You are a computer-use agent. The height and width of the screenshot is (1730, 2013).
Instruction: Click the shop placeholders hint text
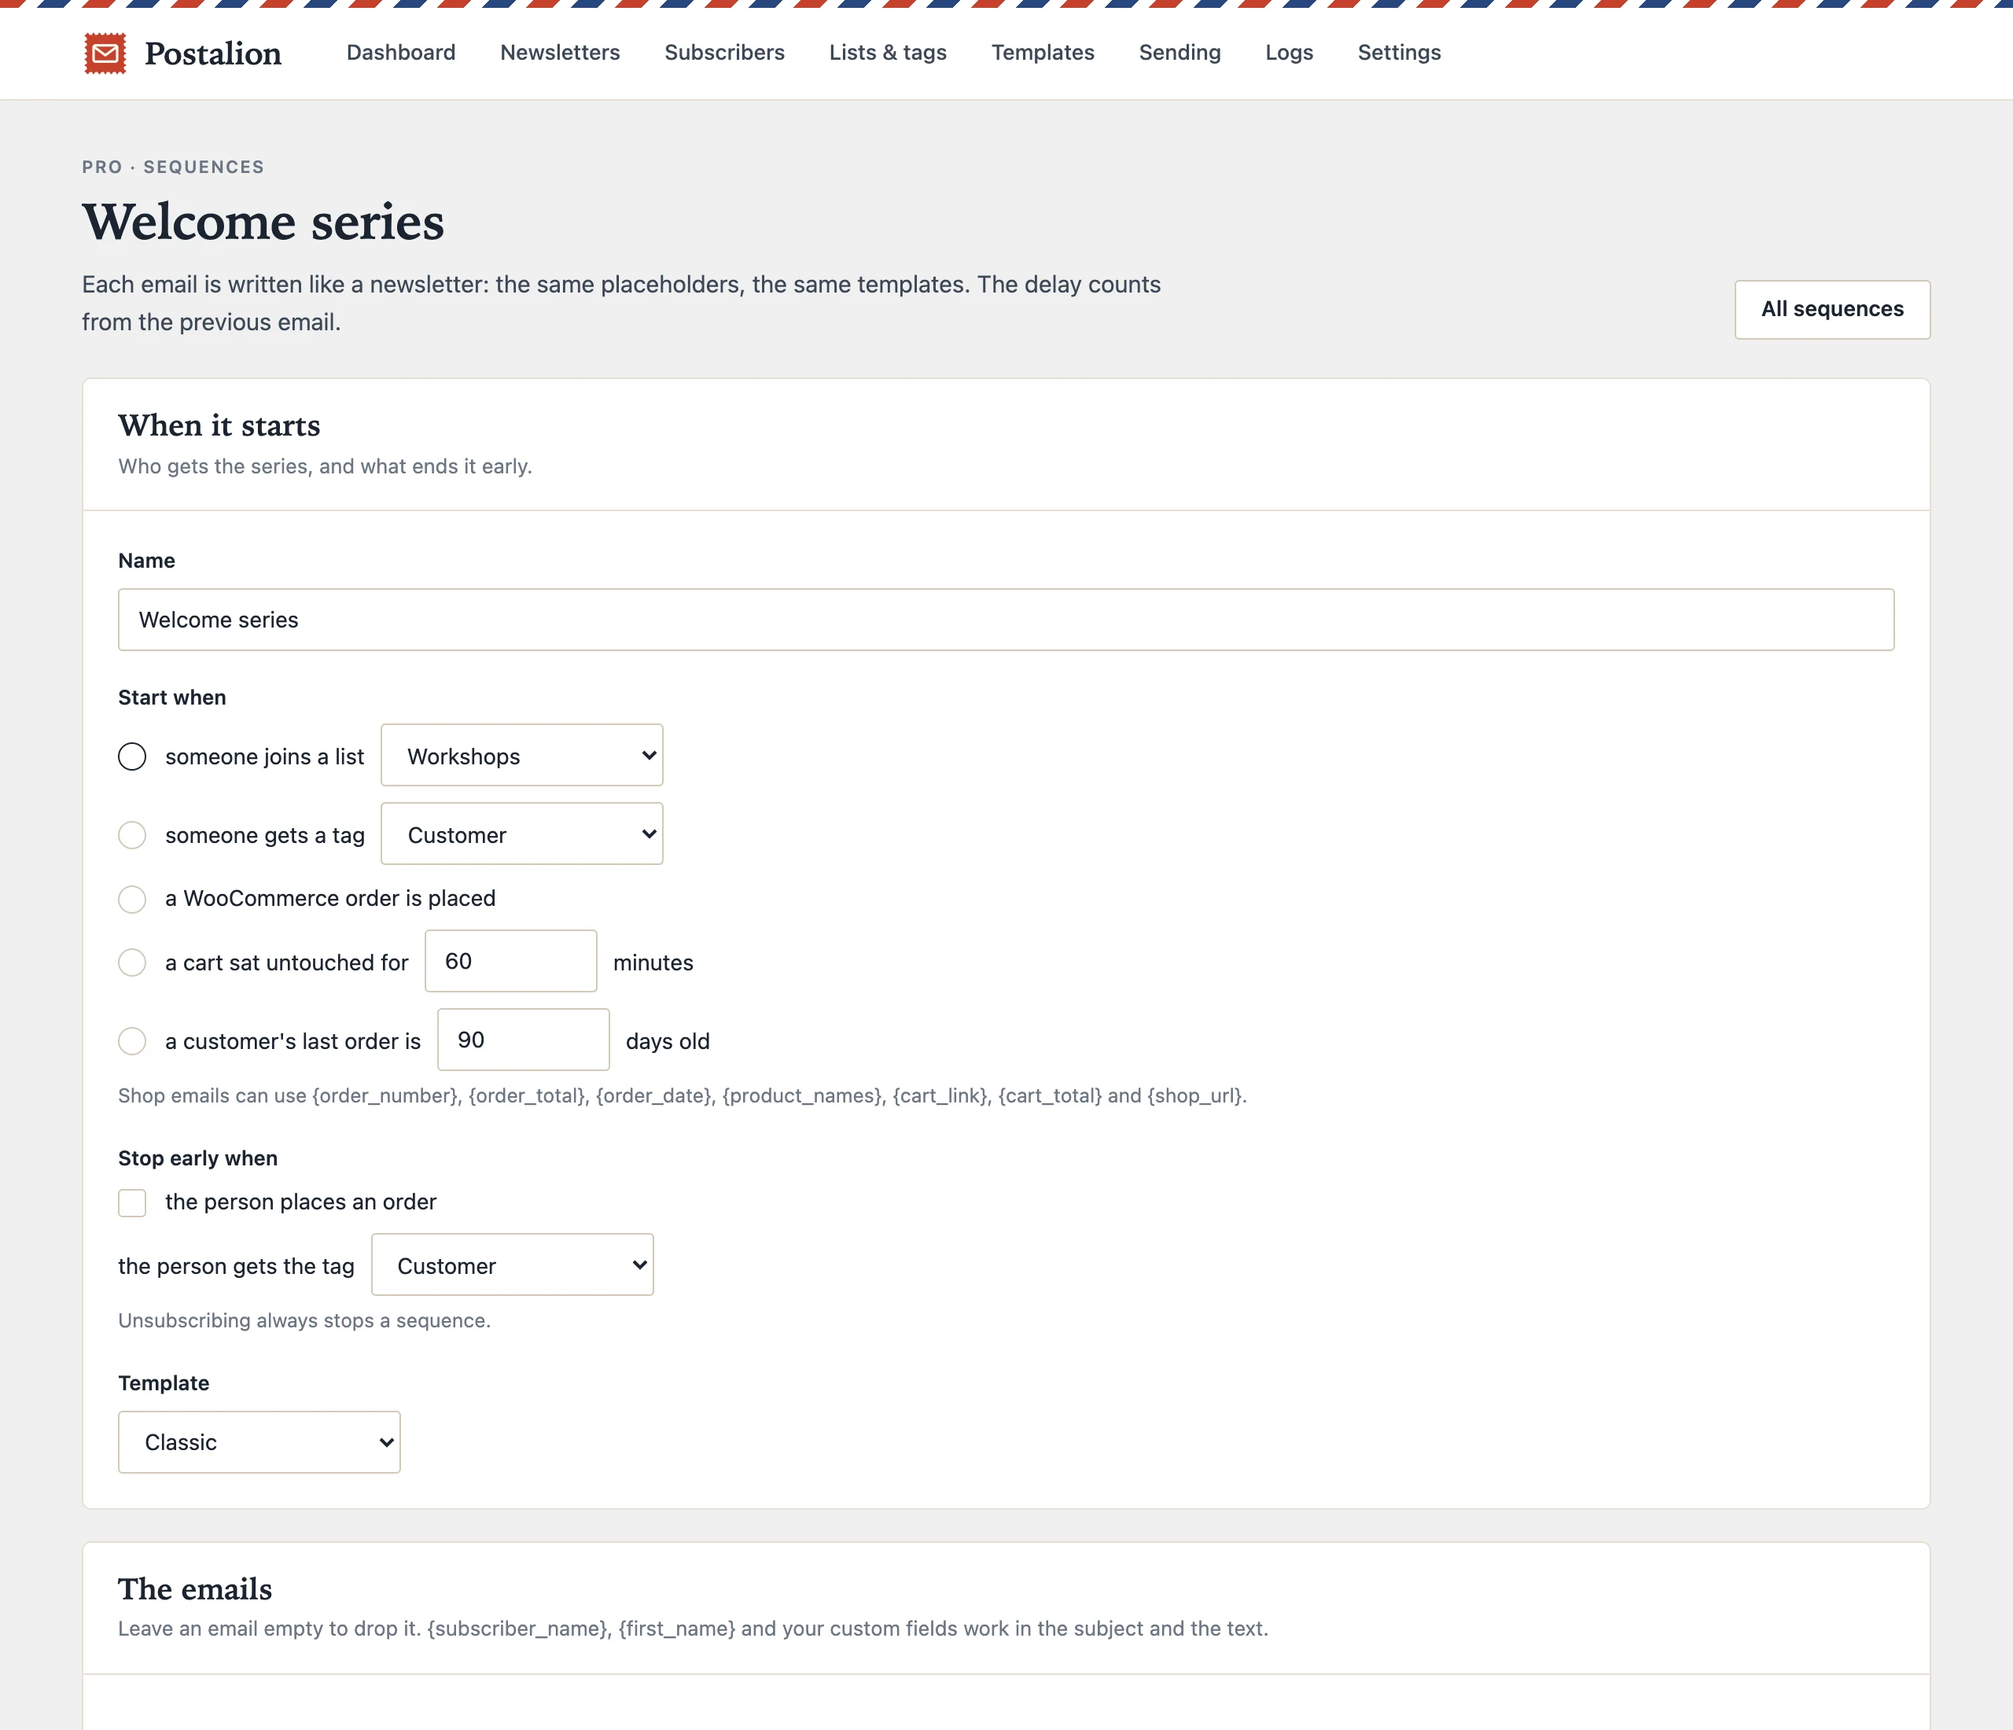tap(682, 1095)
